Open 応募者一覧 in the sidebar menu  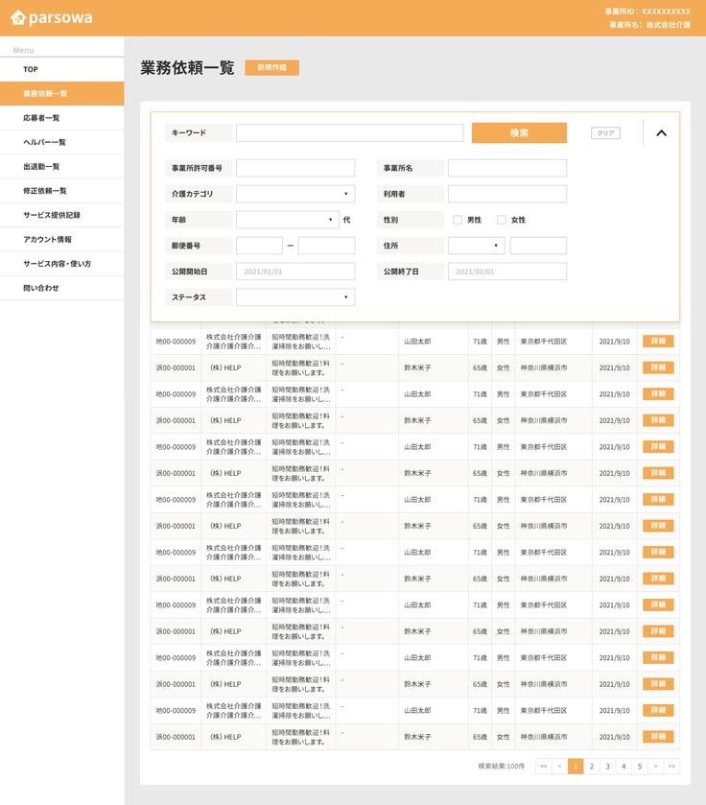[x=41, y=118]
